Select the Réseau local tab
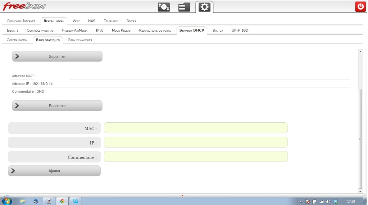Viewport: 368px width, 205px height. pyautogui.click(x=54, y=21)
